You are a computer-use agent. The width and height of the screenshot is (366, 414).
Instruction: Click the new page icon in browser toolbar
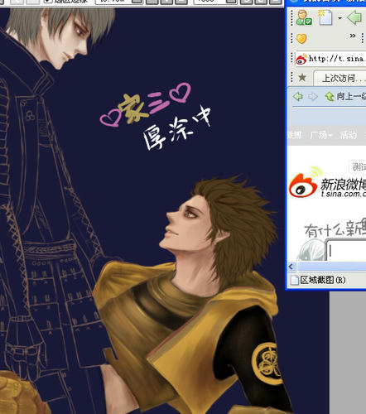(325, 17)
